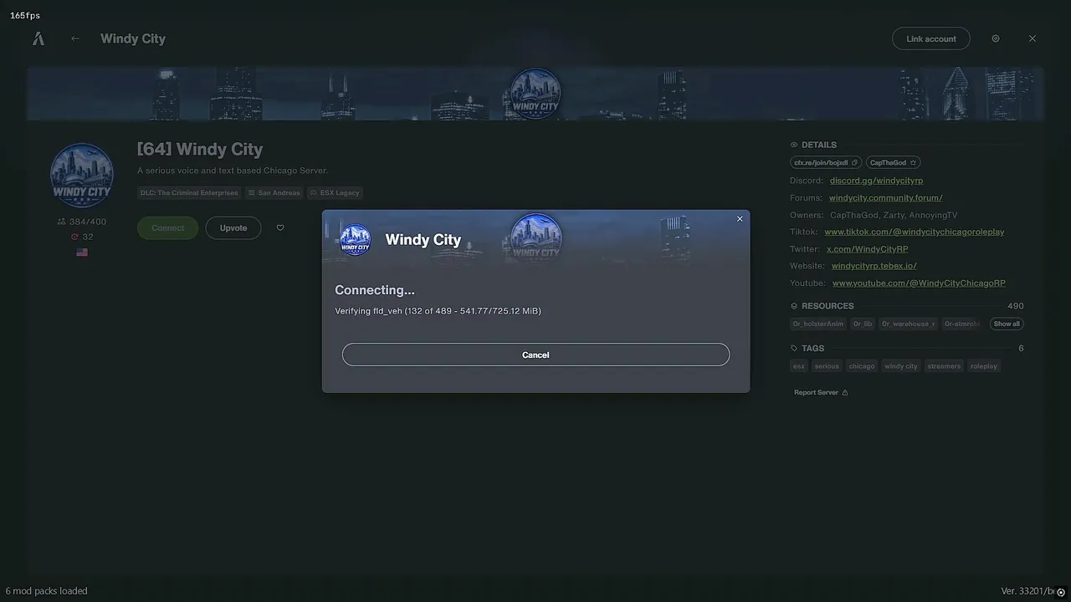The image size is (1071, 602).
Task: Select the streamers tag
Action: click(x=944, y=366)
